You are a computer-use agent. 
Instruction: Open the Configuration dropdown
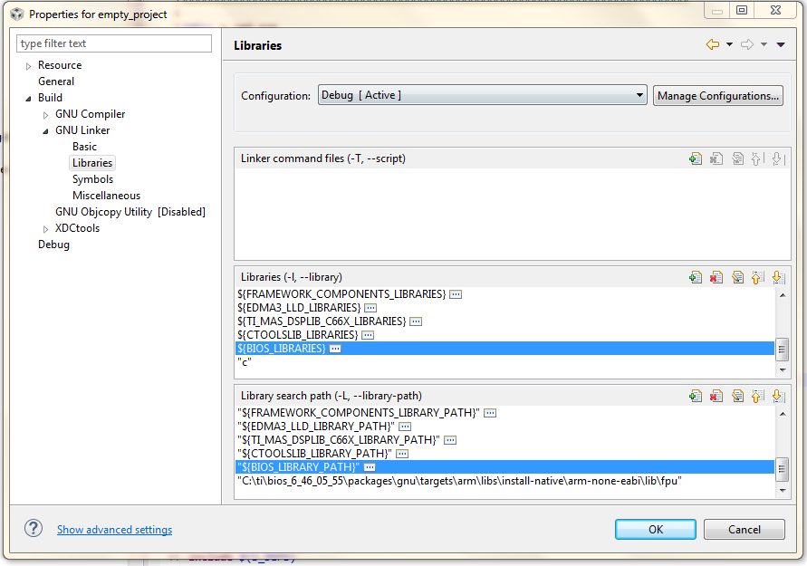pos(482,95)
